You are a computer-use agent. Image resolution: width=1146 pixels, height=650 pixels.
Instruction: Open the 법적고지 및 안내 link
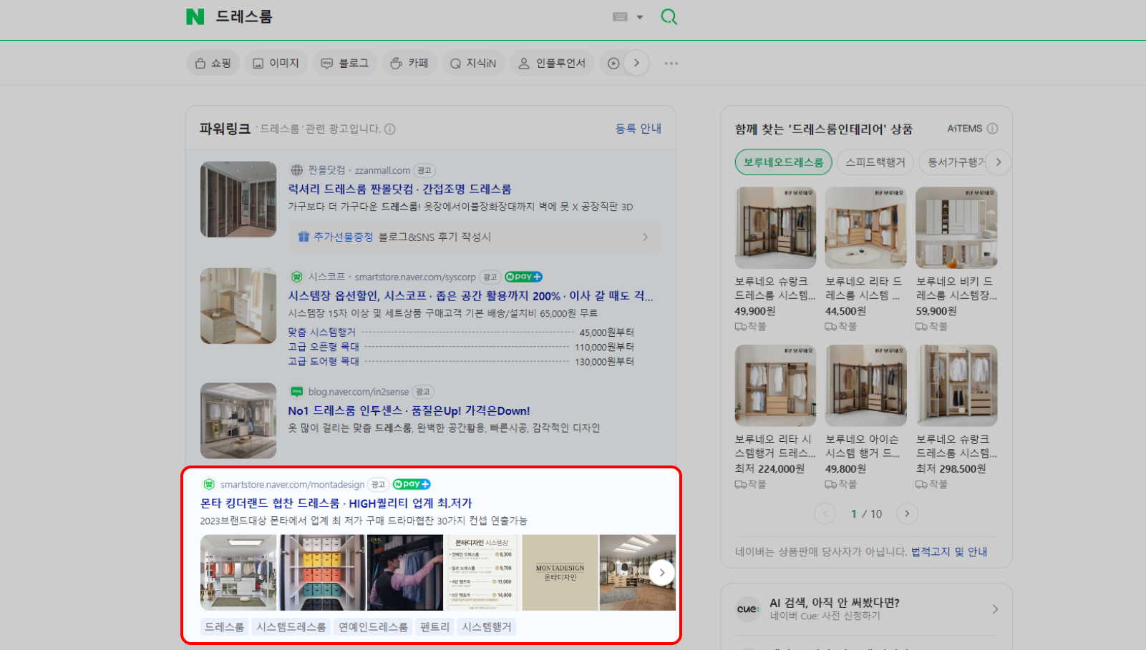click(949, 552)
